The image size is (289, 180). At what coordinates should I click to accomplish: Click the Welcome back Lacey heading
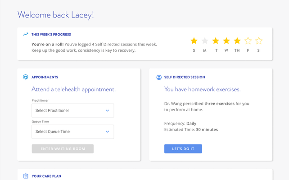[x=56, y=15]
